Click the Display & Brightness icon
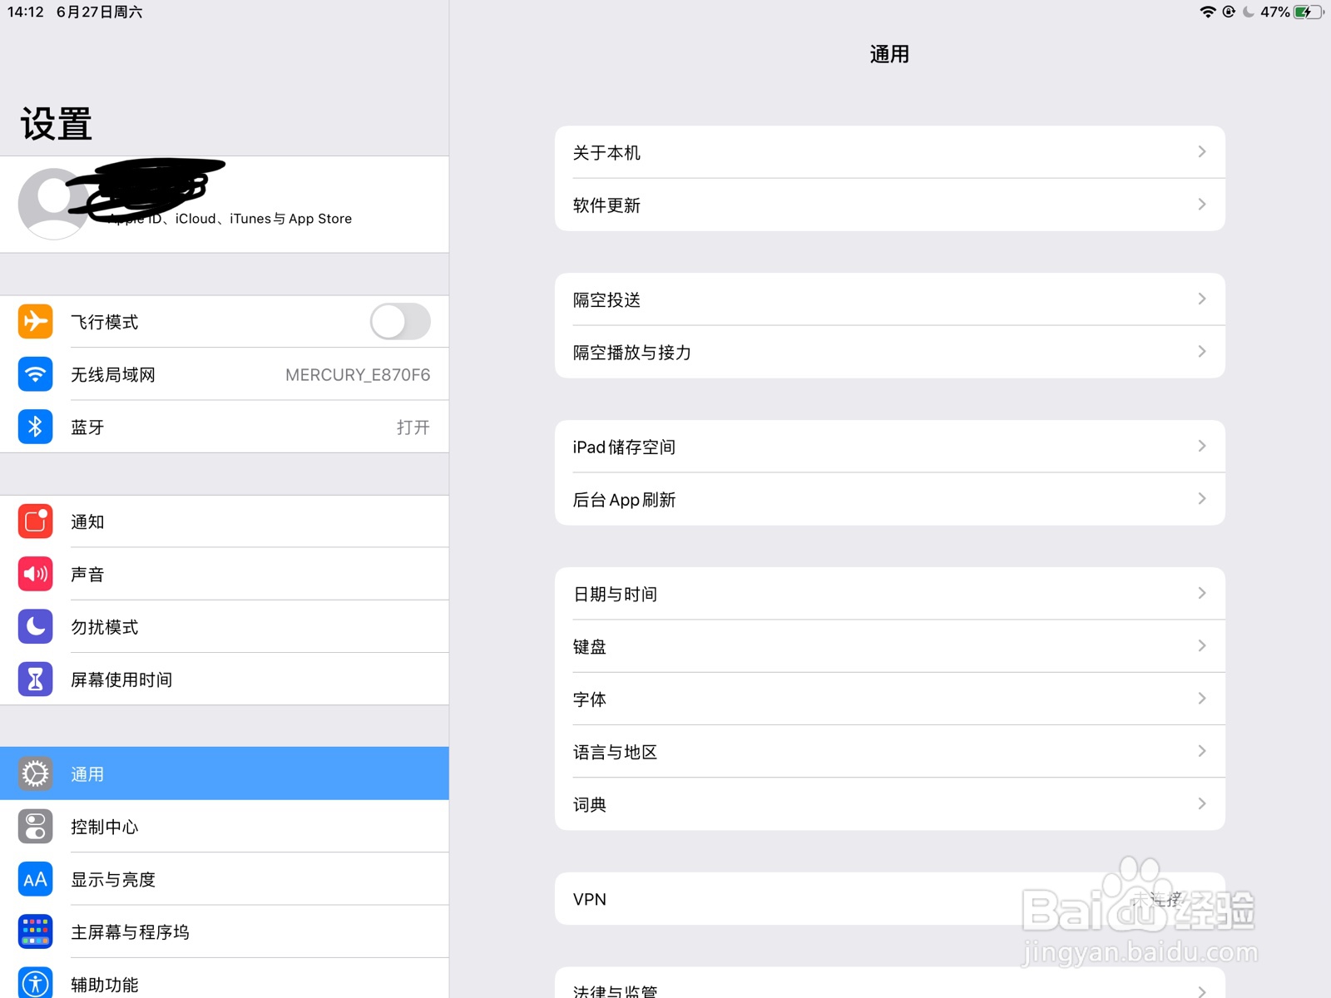 pyautogui.click(x=35, y=879)
